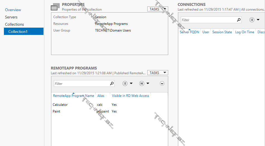Viewport: 265px width, 146px height.
Task: Select the Calculator RemoteApp row
Action: click(x=60, y=105)
